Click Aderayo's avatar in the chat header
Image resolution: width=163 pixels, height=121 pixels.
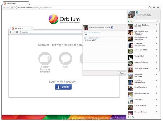click(x=86, y=27)
